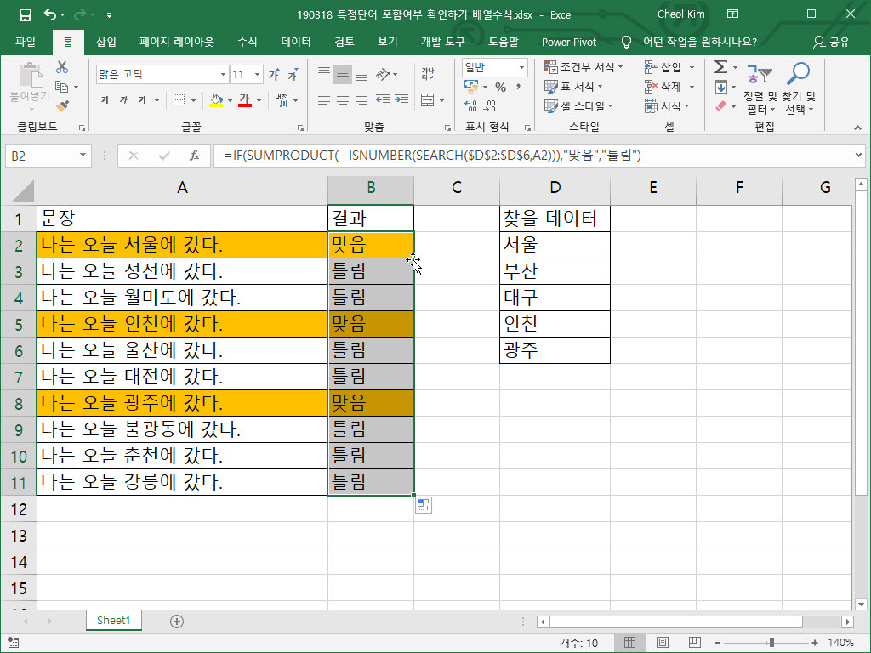This screenshot has height=653, width=871.
Task: Click the percent style icon
Action: [x=500, y=87]
